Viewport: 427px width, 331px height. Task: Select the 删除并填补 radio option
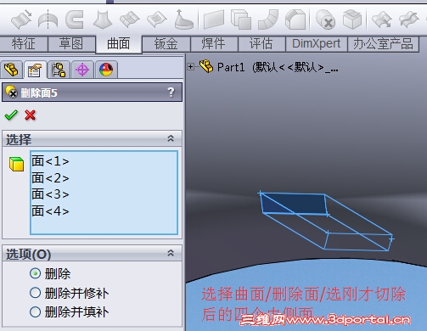(x=35, y=312)
